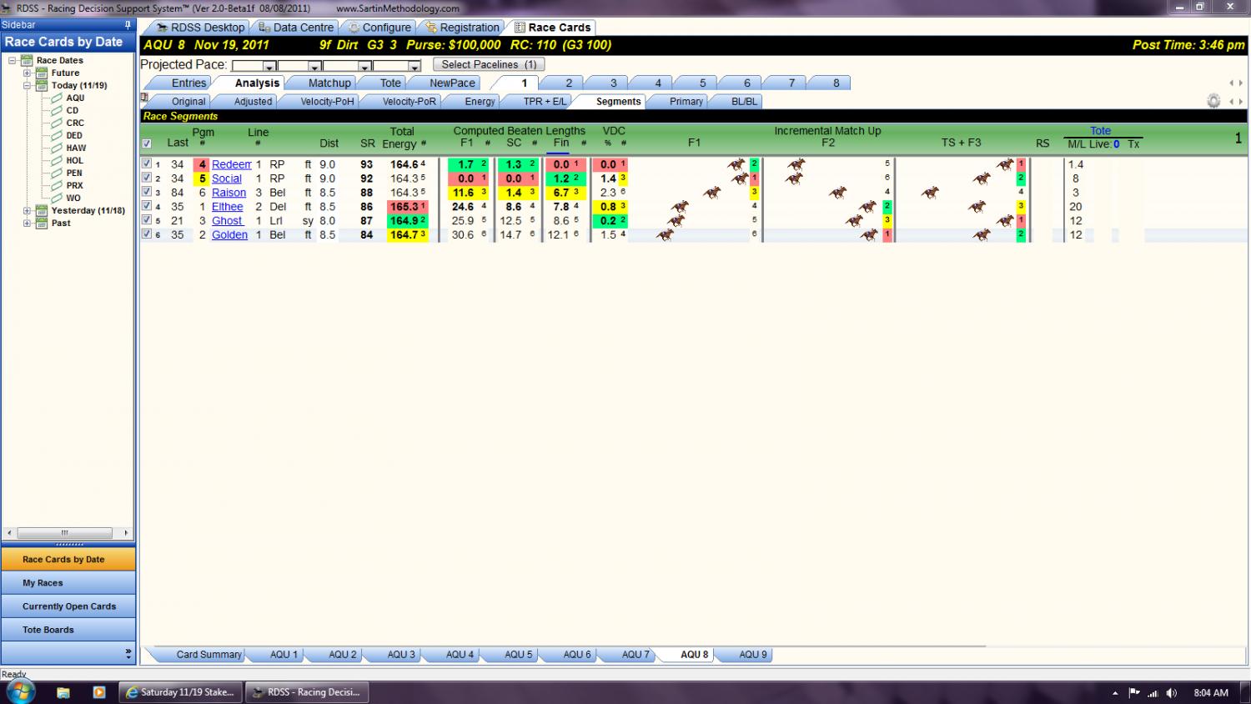Click the blue Tote column header link
1251x704 pixels.
1100,131
